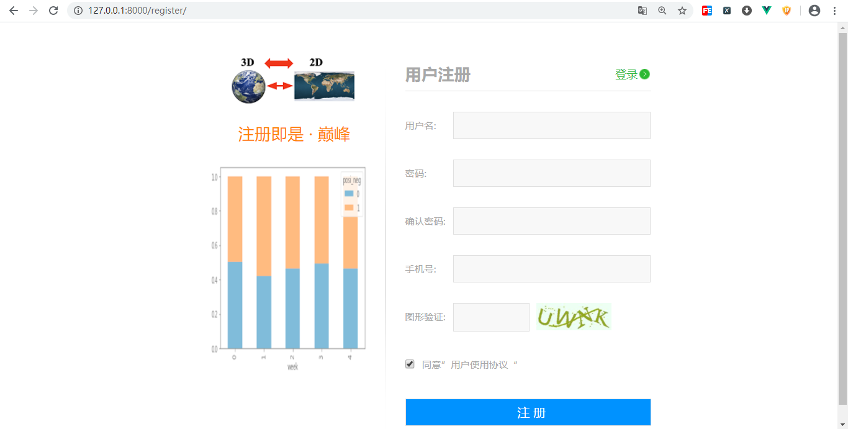Open the download arrow extension icon

pyautogui.click(x=746, y=11)
